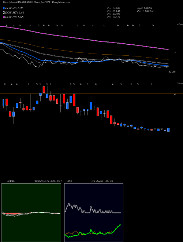The image size is (183, 242).
Task: Open the green MACD indicator chart
Action: click(31, 213)
